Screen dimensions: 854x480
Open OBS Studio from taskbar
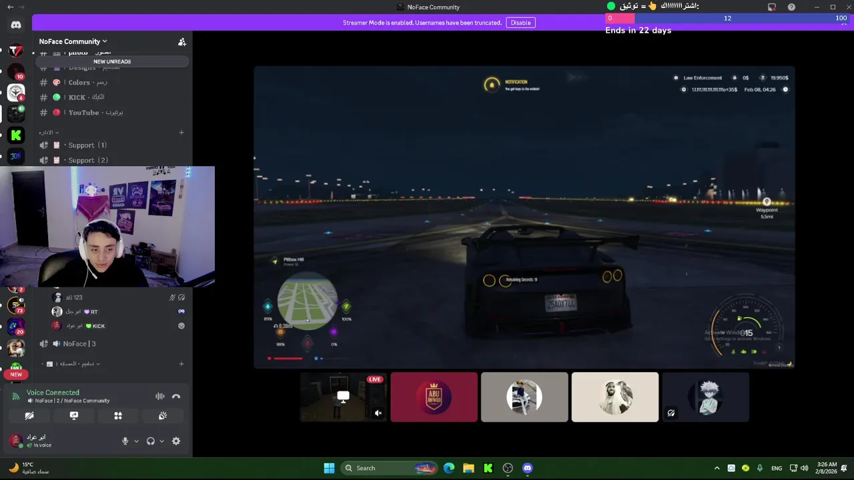pos(508,468)
